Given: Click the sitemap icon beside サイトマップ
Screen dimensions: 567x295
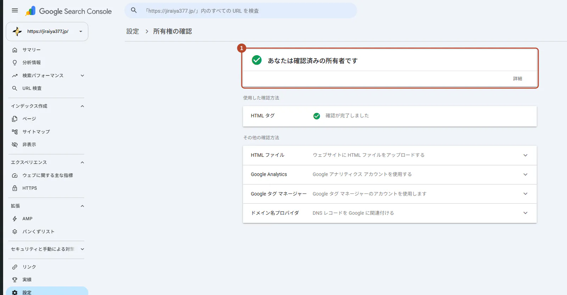Looking at the screenshot, I should point(15,132).
